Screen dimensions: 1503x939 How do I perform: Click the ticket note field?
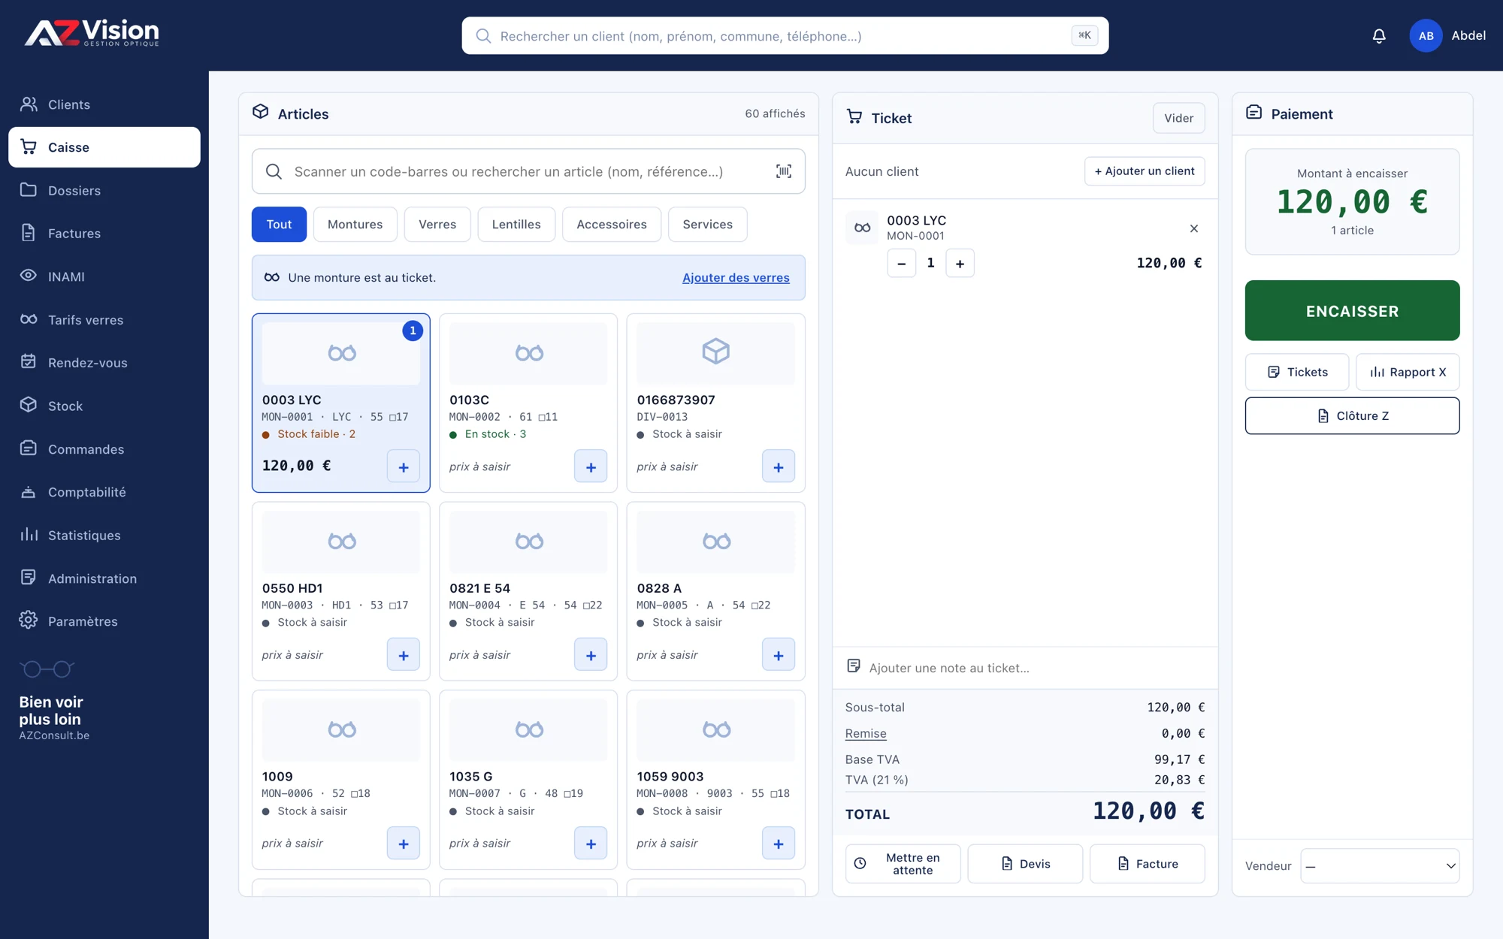(x=1025, y=668)
